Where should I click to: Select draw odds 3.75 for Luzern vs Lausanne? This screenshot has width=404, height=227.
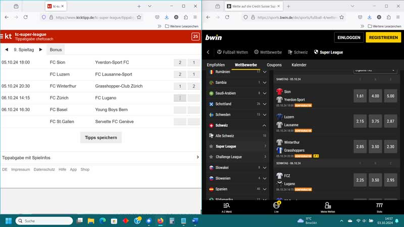click(376, 122)
